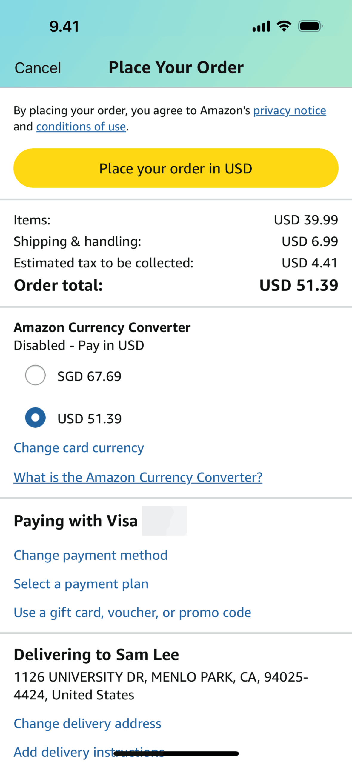352x763 pixels.
Task: Tap the Visa card logo image
Action: tap(164, 521)
